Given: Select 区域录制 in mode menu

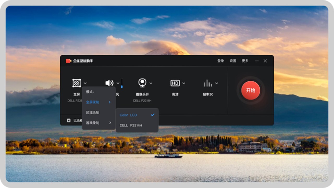Looking at the screenshot, I should [99, 113].
